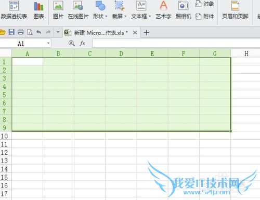Click cell B12

[58, 152]
